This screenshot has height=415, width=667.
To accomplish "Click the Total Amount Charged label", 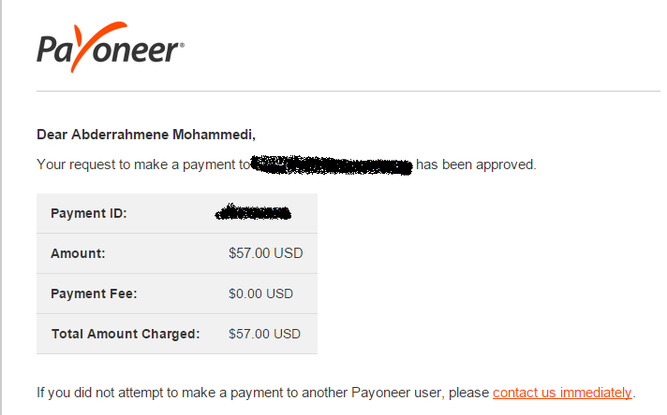I will [x=126, y=334].
